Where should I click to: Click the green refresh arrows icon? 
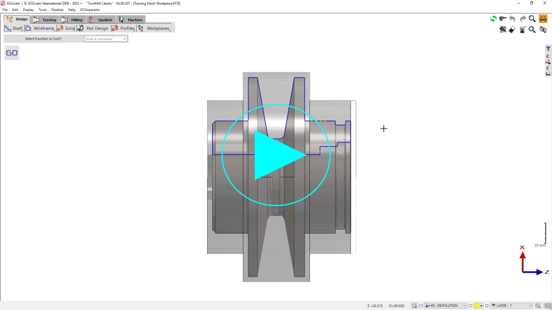493,19
